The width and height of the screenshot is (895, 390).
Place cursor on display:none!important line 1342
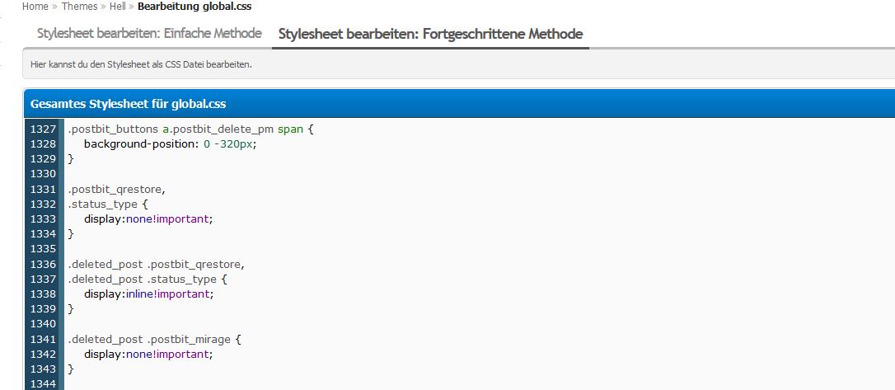pos(148,354)
